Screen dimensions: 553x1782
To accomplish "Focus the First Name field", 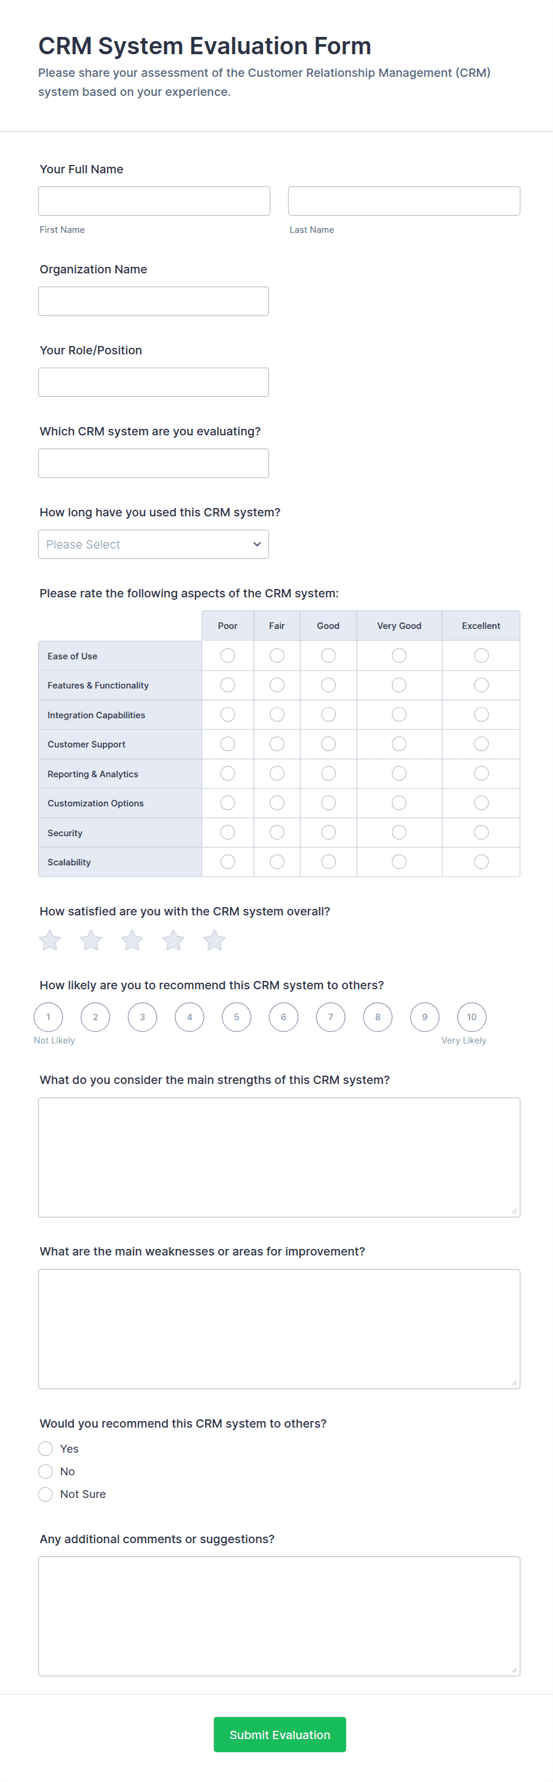I will [x=154, y=201].
